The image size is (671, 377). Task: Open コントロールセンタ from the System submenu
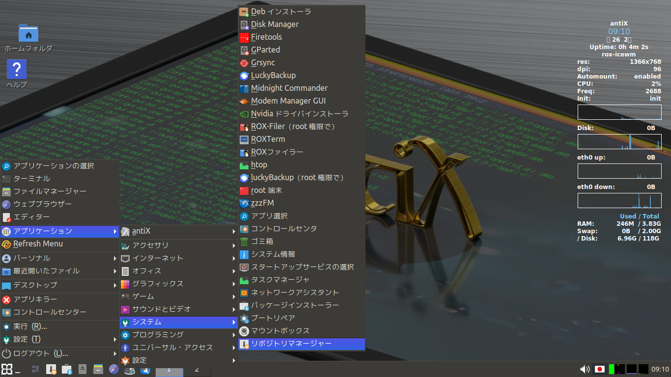(x=302, y=229)
